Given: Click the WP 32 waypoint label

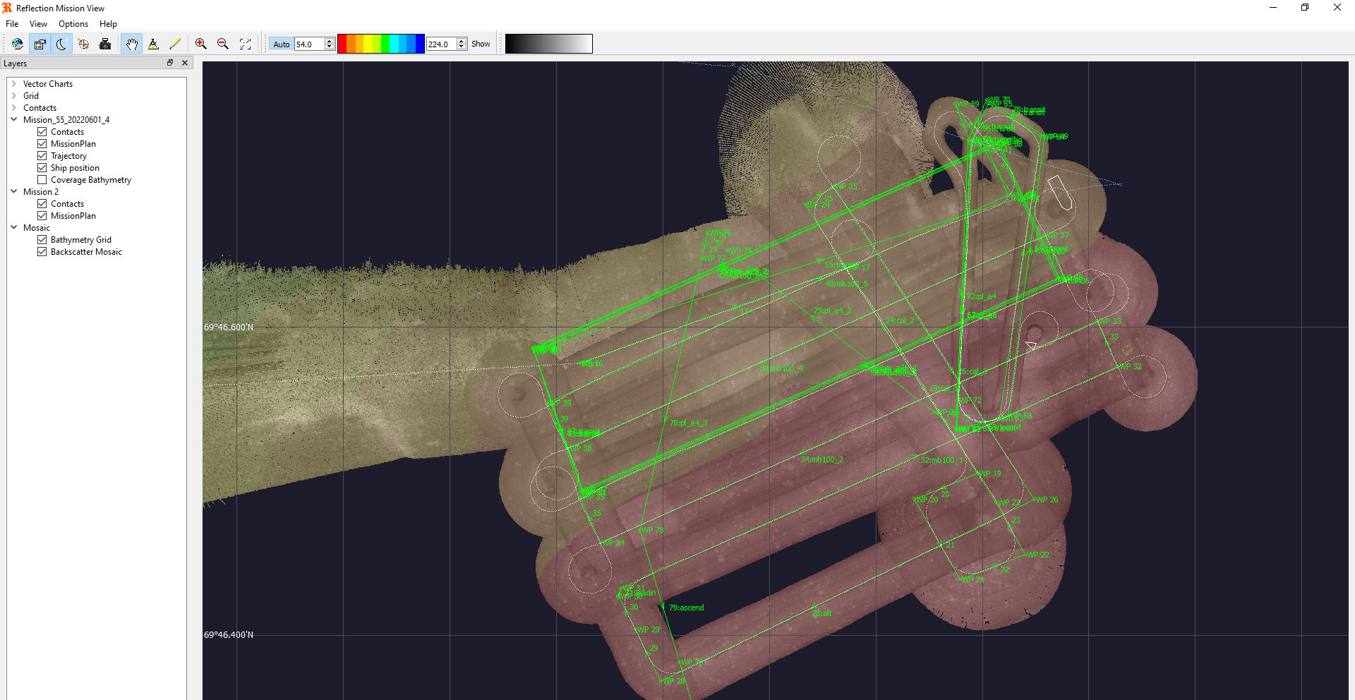Looking at the screenshot, I should [x=1130, y=366].
